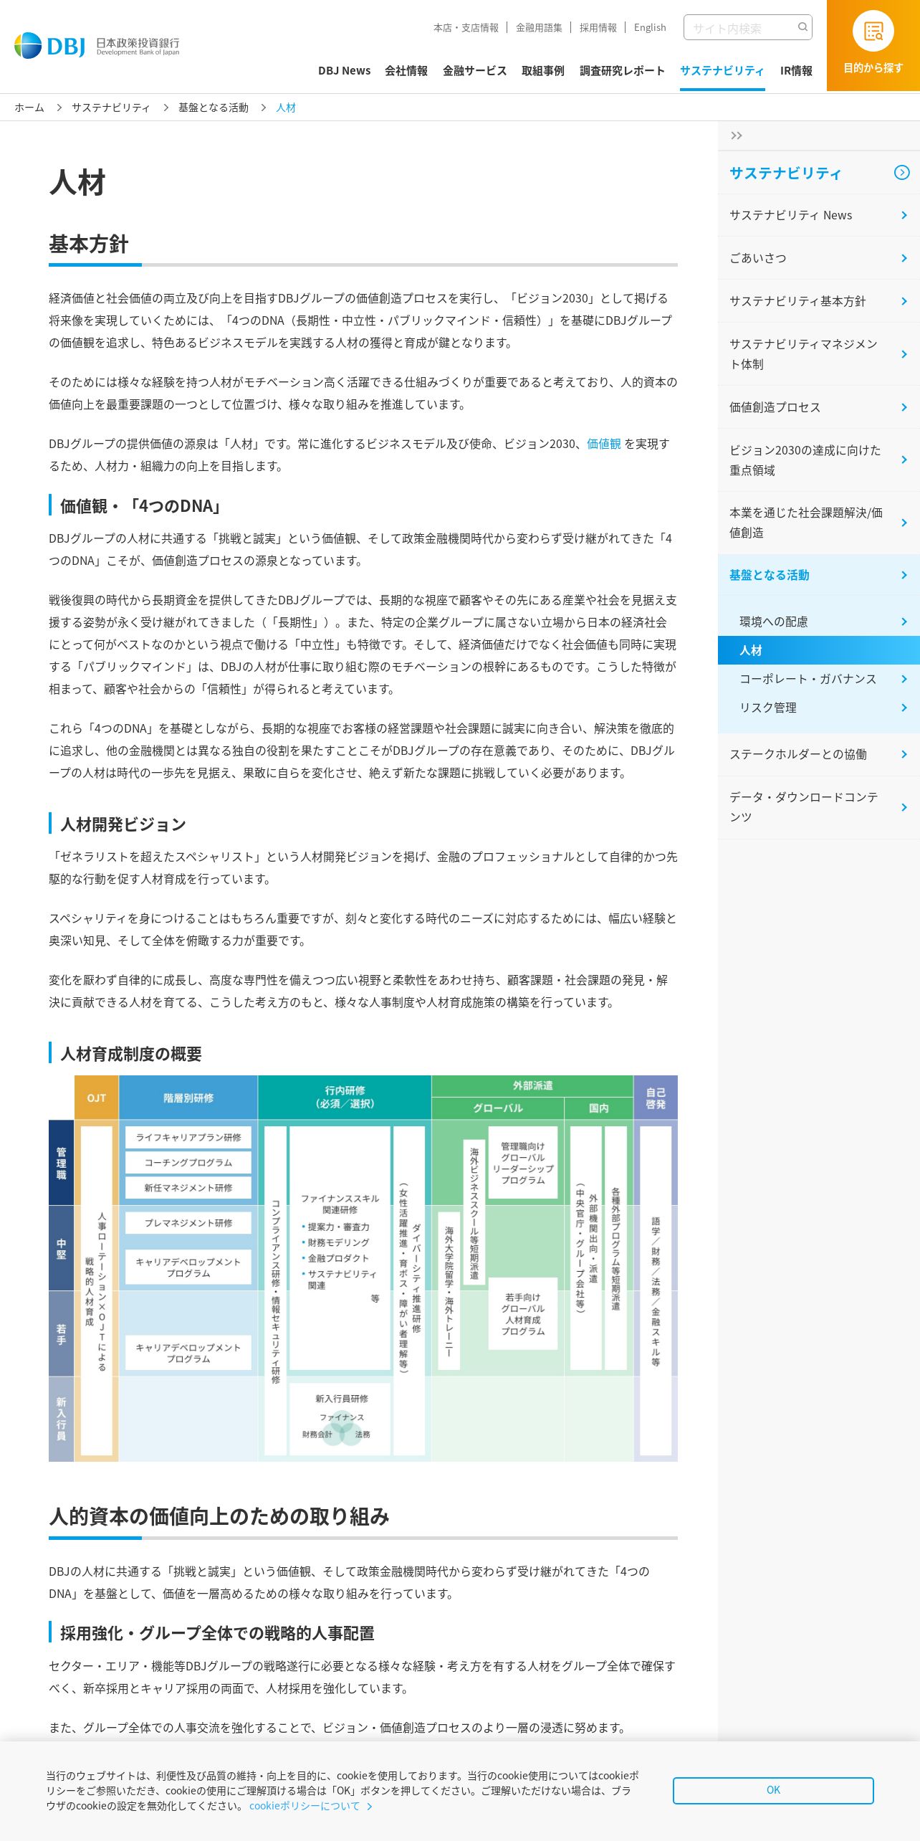Open コーポレート・ガバナンス sidebar sub-item
Screen dimensions: 920x1841
819,679
